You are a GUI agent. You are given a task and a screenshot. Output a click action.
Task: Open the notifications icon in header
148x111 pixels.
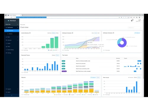(132, 20)
